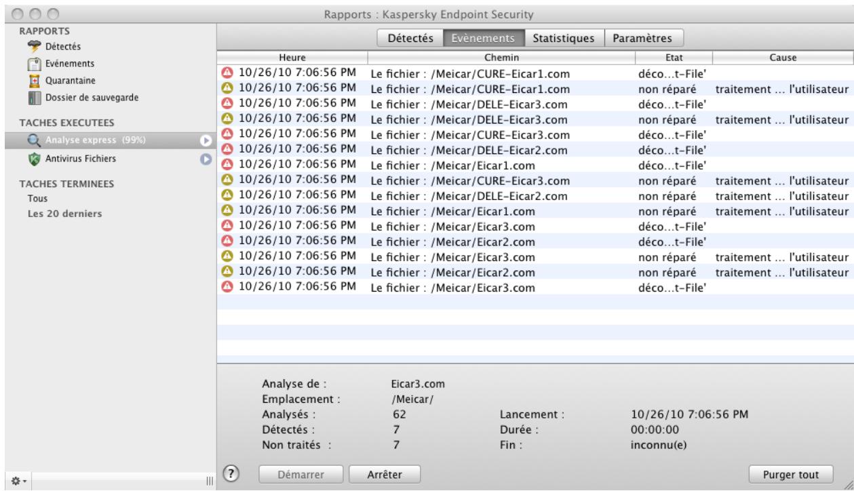
Task: Click cause text of 'non réparé' /Meicar/Eicar1.com row
Action: click(782, 211)
